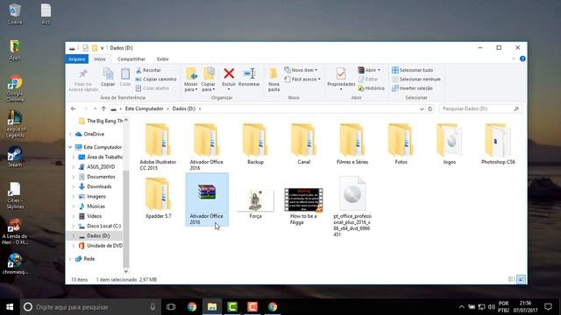Click Histórico in the ribbon
Screen dimensions: 561x315
(371, 88)
